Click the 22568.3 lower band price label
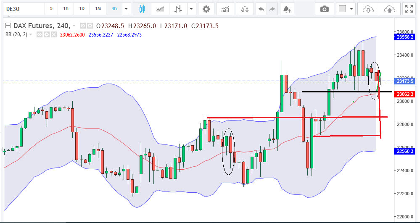 coord(404,151)
